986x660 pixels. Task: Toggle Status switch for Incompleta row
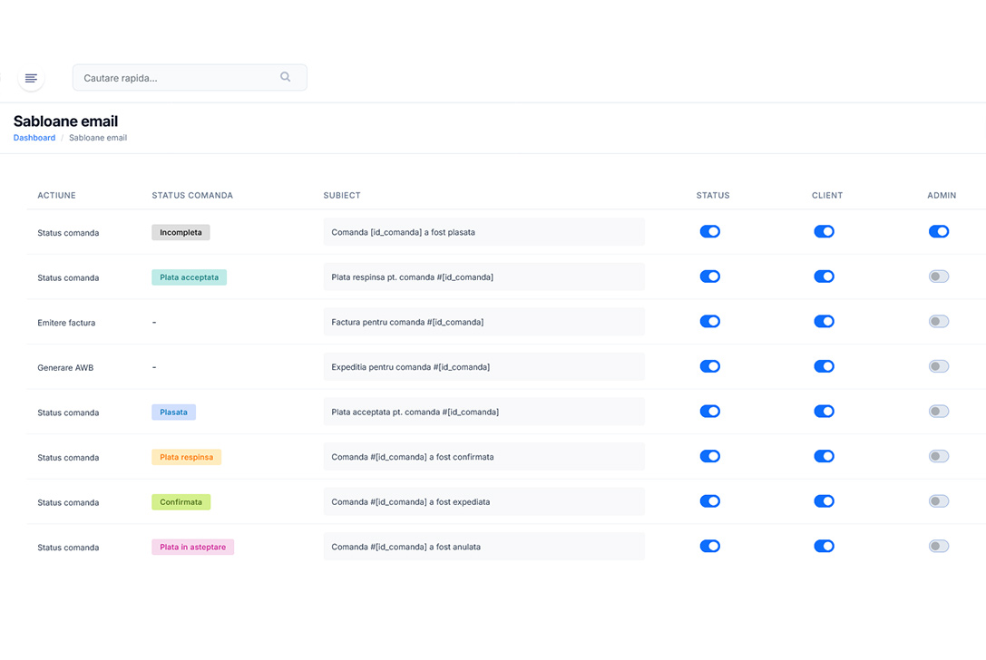pyautogui.click(x=709, y=231)
